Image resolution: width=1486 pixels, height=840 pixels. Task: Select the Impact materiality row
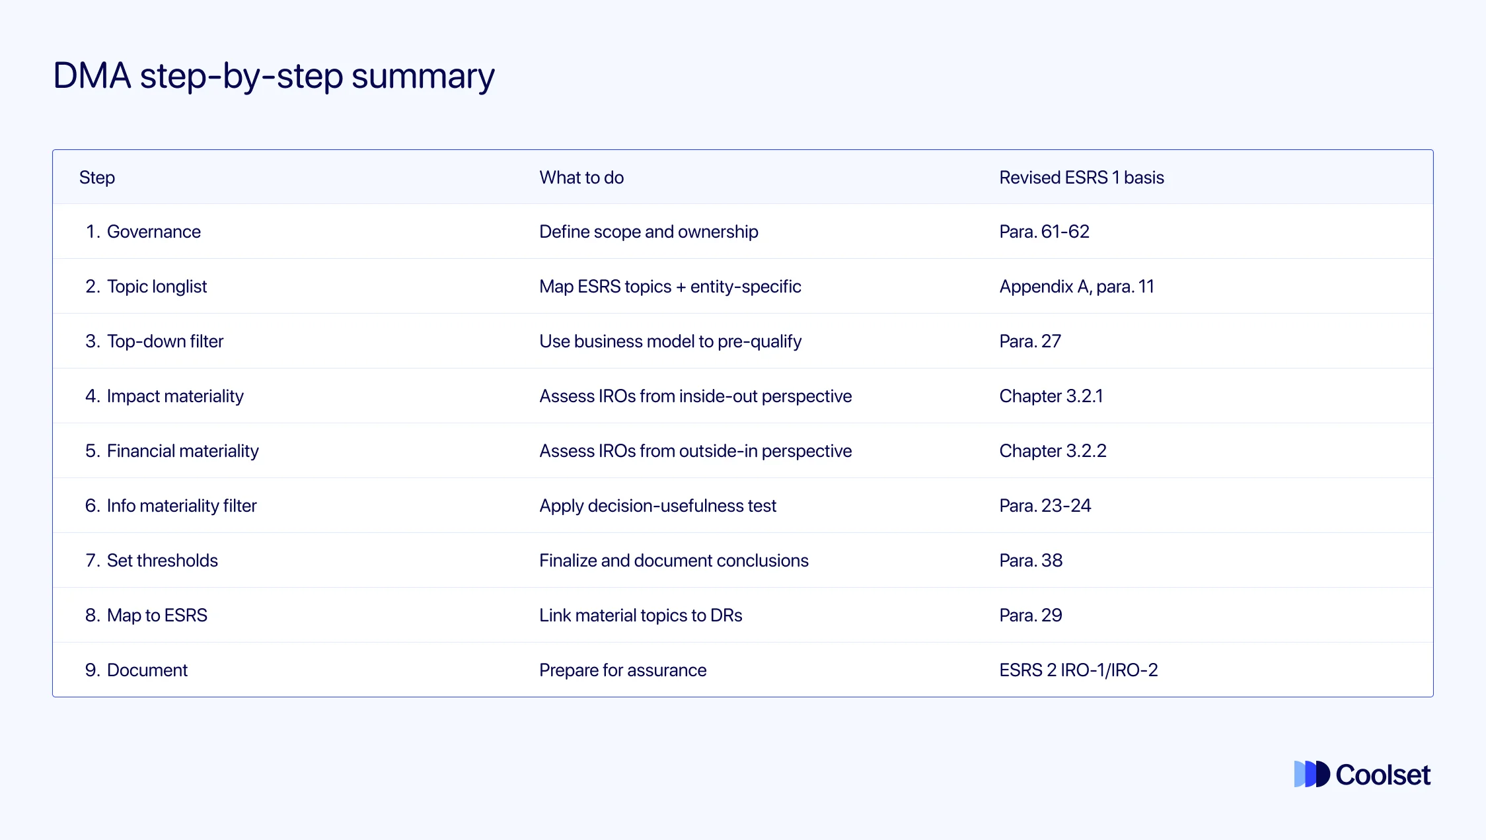click(175, 396)
